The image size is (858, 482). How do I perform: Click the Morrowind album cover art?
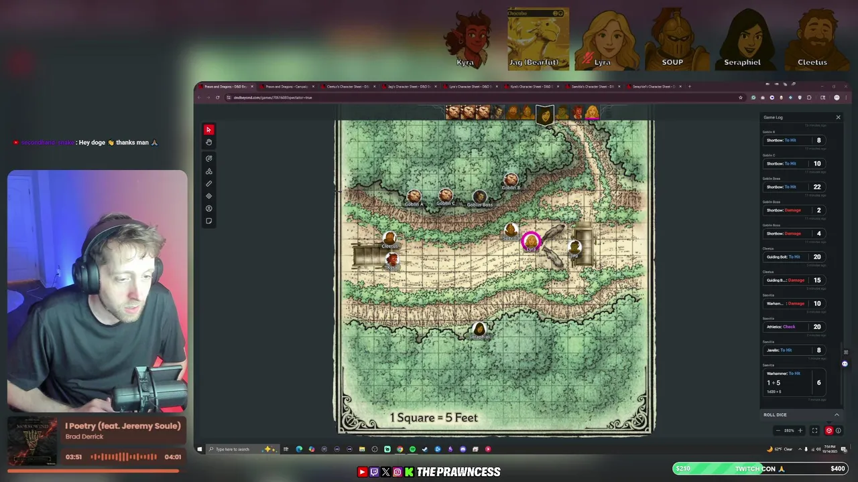tap(32, 442)
